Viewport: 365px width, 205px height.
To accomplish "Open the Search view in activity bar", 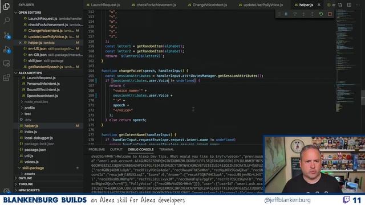I will [6, 20].
